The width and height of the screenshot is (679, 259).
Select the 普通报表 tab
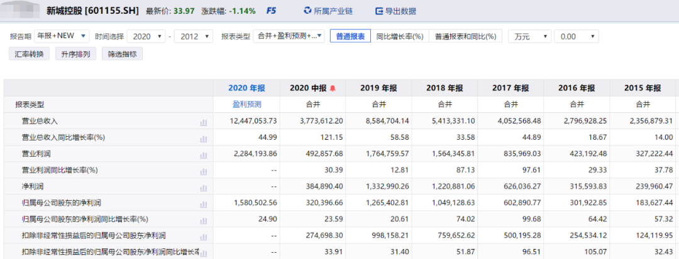click(350, 36)
